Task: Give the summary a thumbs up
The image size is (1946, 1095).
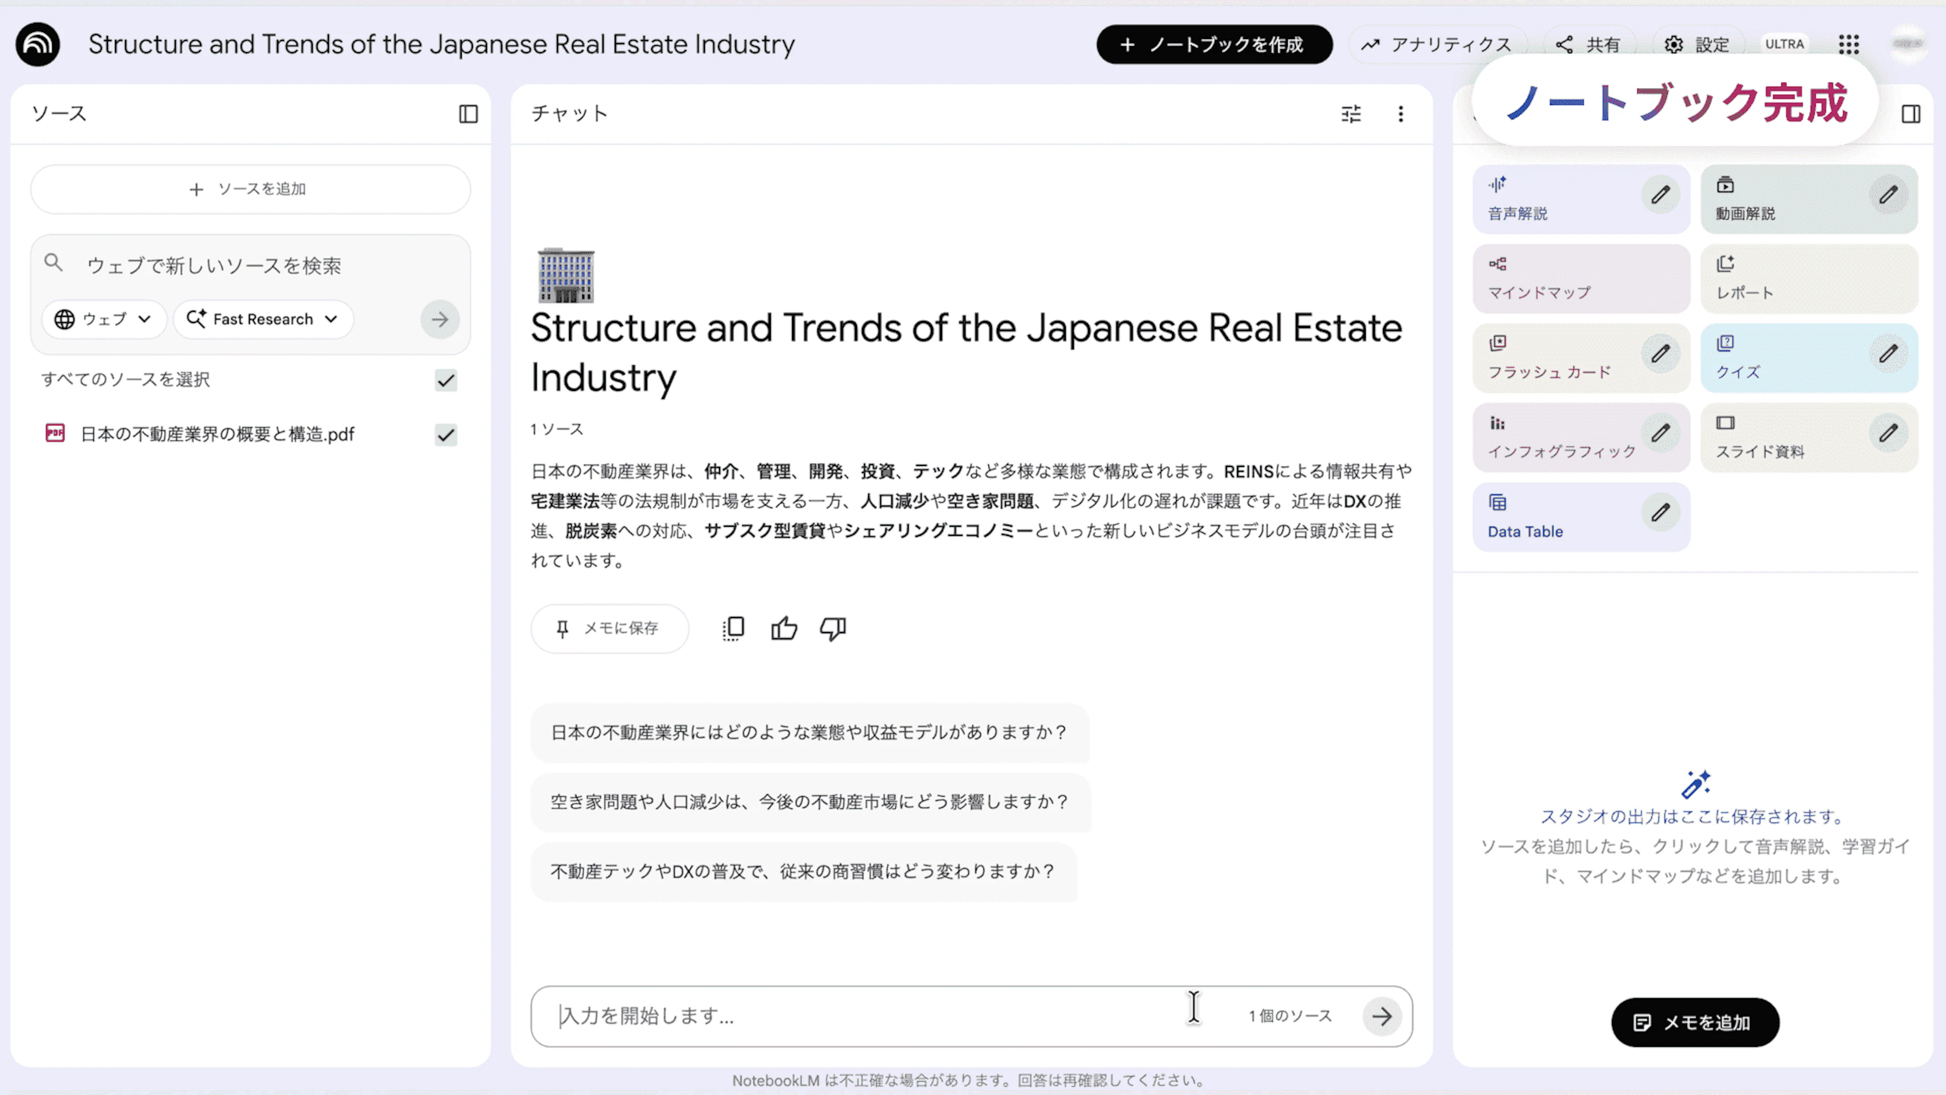Action: 783,629
